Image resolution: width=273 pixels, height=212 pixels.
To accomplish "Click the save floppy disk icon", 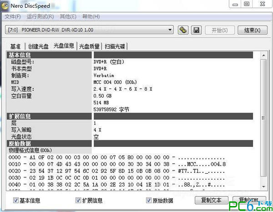I will 196,30.
